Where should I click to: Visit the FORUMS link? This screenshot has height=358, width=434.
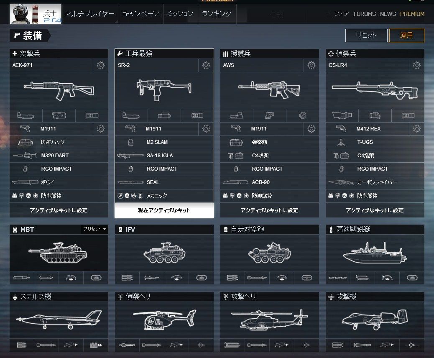(x=365, y=14)
